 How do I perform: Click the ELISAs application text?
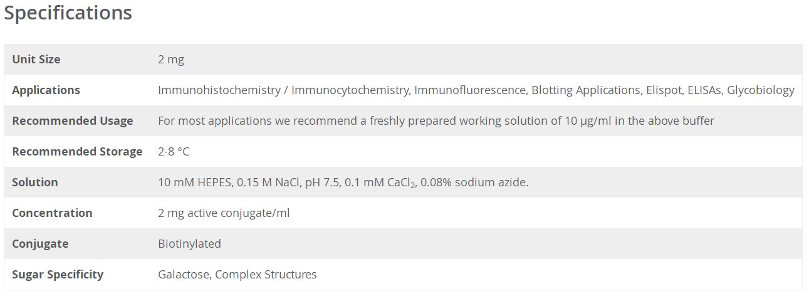coord(705,90)
